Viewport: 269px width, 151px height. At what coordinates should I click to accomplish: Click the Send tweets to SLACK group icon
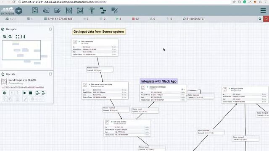(x=4, y=81)
